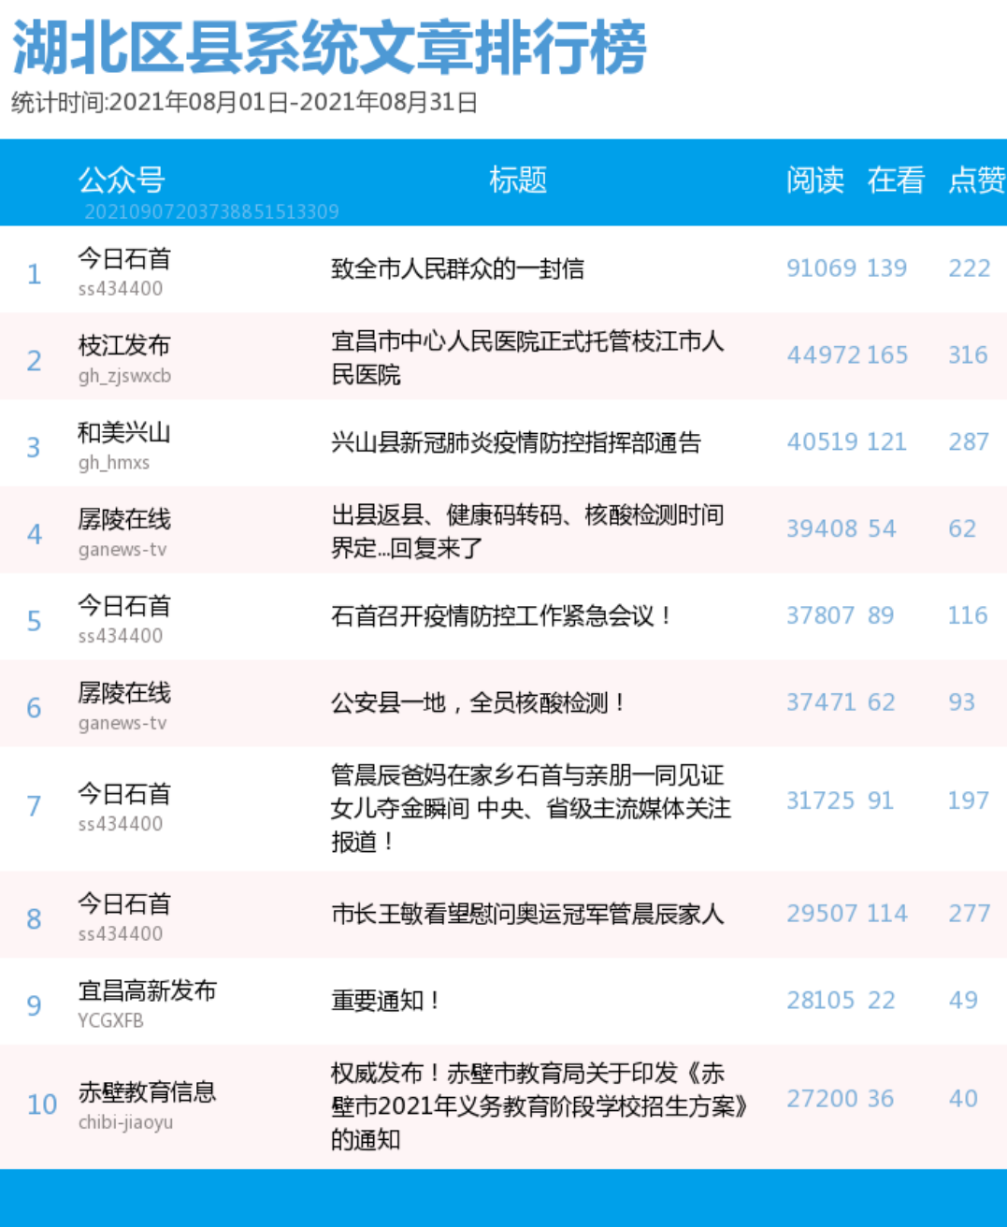Screen dimensions: 1007x1227
Task: Click the page title 湖北区县系统文章排行榜
Action: tap(329, 47)
